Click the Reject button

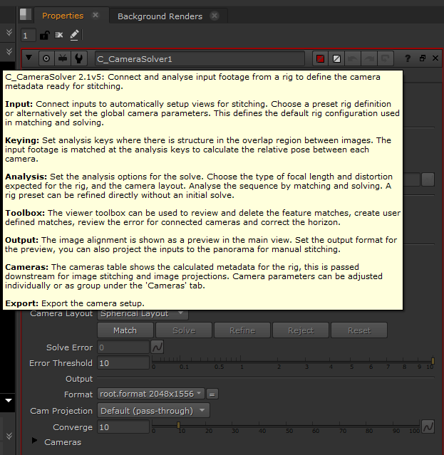(x=301, y=330)
